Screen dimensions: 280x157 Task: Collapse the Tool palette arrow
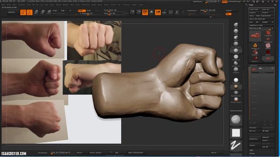pos(247,5)
